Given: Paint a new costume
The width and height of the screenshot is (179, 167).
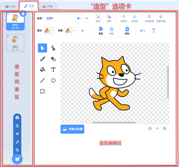Looking at the screenshot, I should [x=17, y=142].
